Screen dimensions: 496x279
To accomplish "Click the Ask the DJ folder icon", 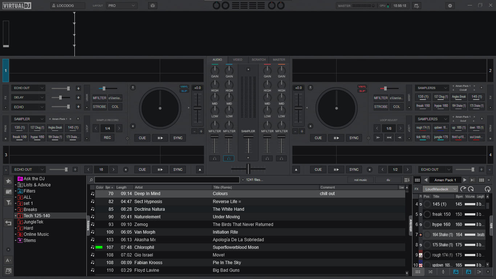I will pos(20,179).
